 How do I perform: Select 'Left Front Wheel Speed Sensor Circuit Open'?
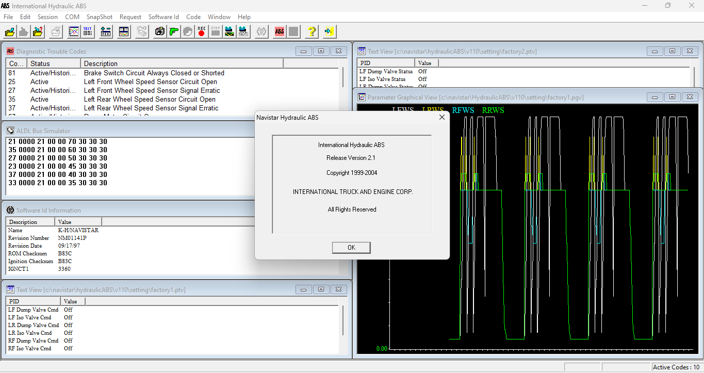[151, 82]
